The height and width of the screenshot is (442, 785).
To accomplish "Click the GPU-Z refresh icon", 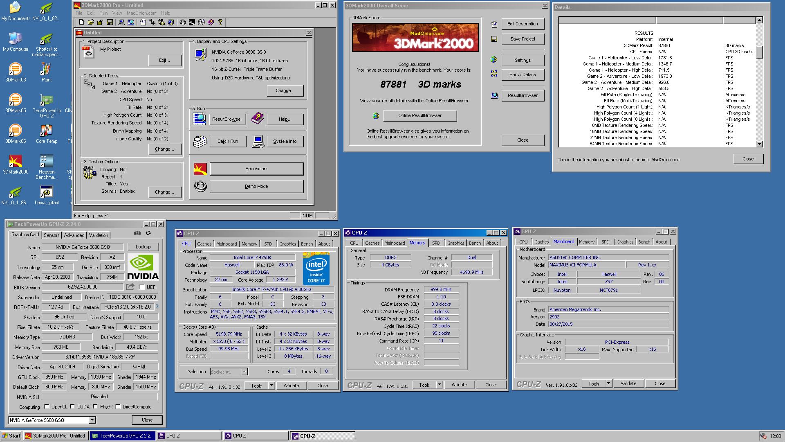I will pyautogui.click(x=148, y=233).
